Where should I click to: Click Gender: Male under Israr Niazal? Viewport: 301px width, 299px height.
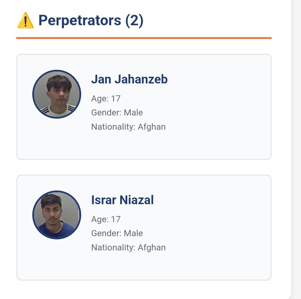(117, 233)
